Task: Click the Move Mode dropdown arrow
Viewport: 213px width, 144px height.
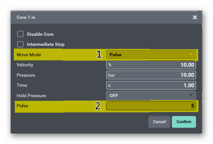Action: click(x=191, y=55)
